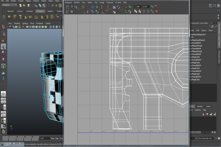Screen dimensions: 221x147
Task: Create a polygon cone from the shelf
Action: 25,17
